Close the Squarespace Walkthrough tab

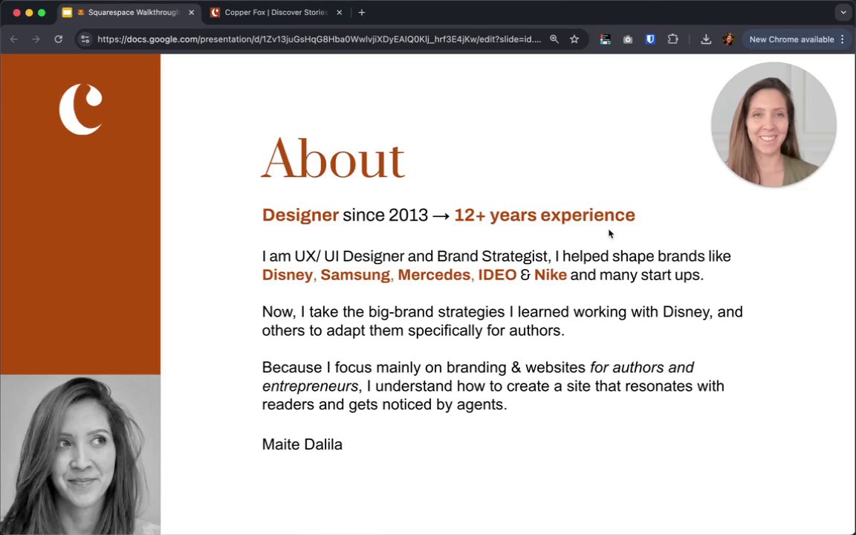(191, 13)
